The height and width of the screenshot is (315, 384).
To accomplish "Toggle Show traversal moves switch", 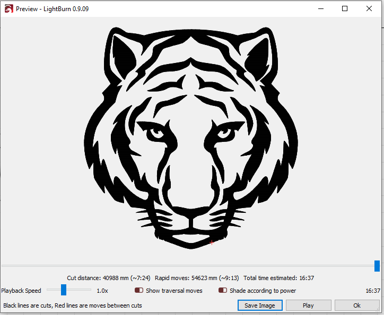I will 139,291.
